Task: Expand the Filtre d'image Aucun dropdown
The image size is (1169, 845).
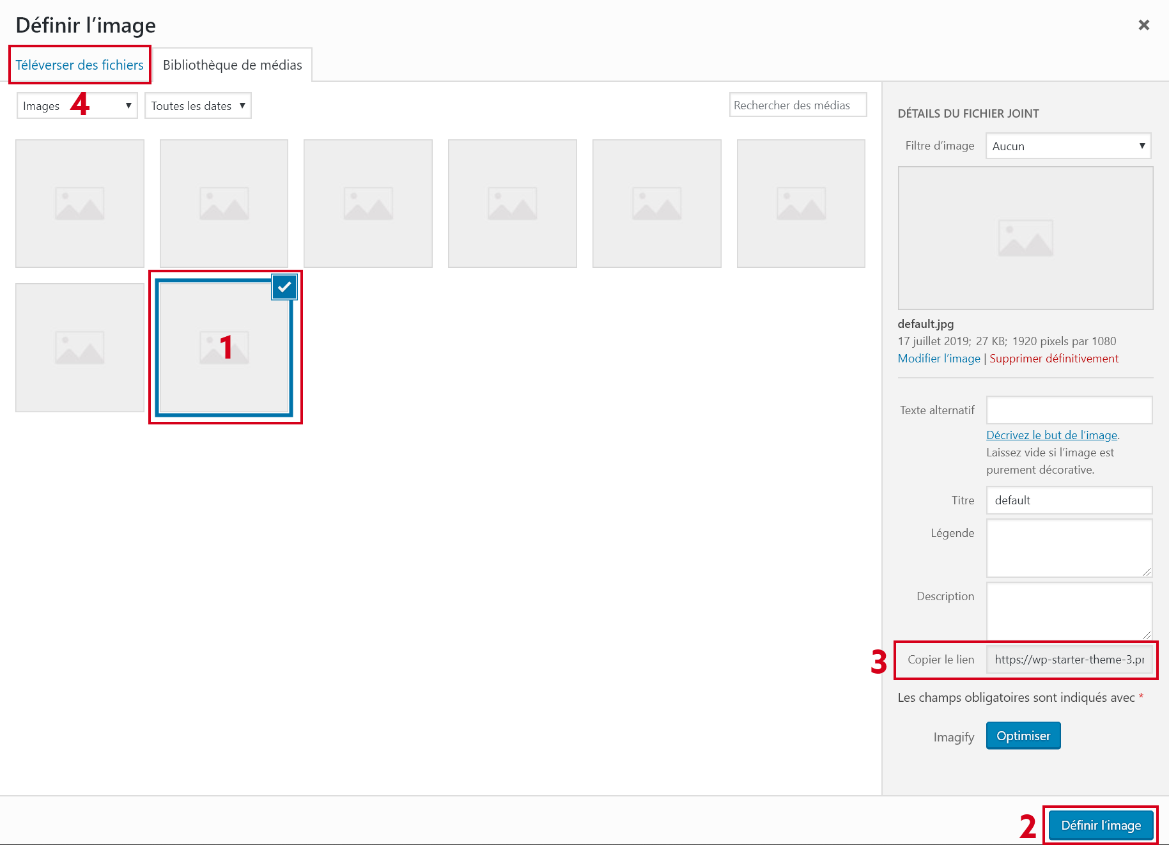Action: coord(1067,146)
